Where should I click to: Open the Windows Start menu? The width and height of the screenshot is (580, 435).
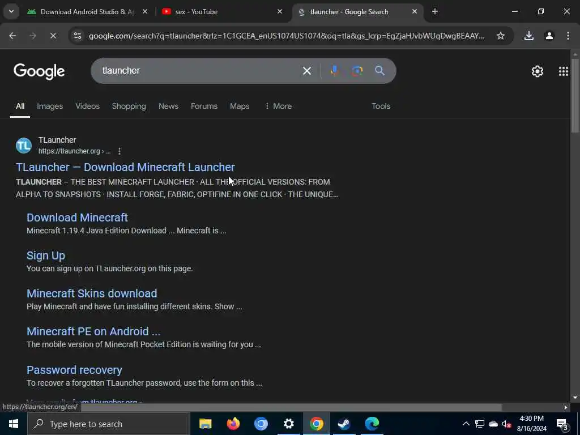click(14, 424)
